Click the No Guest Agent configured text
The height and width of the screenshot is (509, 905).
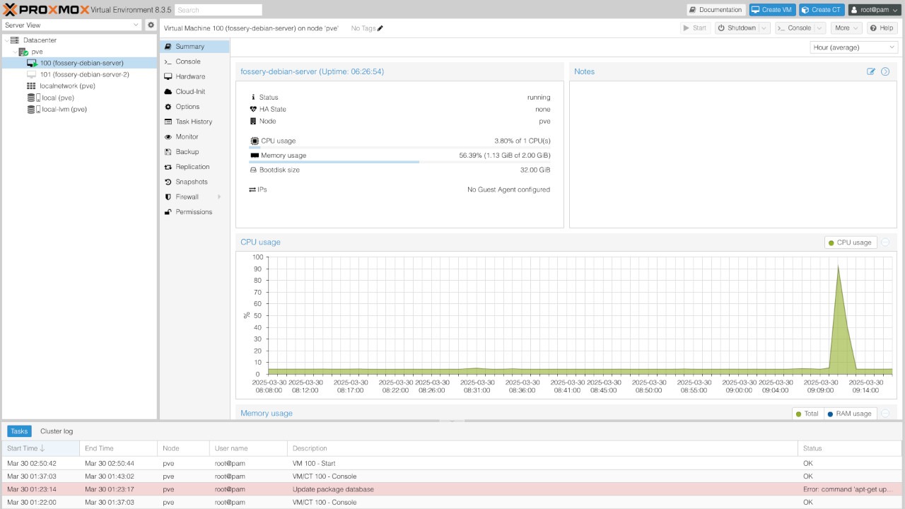508,189
